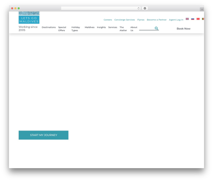Open the Holiday Types menu
Image resolution: width=213 pixels, height=181 pixels.
point(76,29)
